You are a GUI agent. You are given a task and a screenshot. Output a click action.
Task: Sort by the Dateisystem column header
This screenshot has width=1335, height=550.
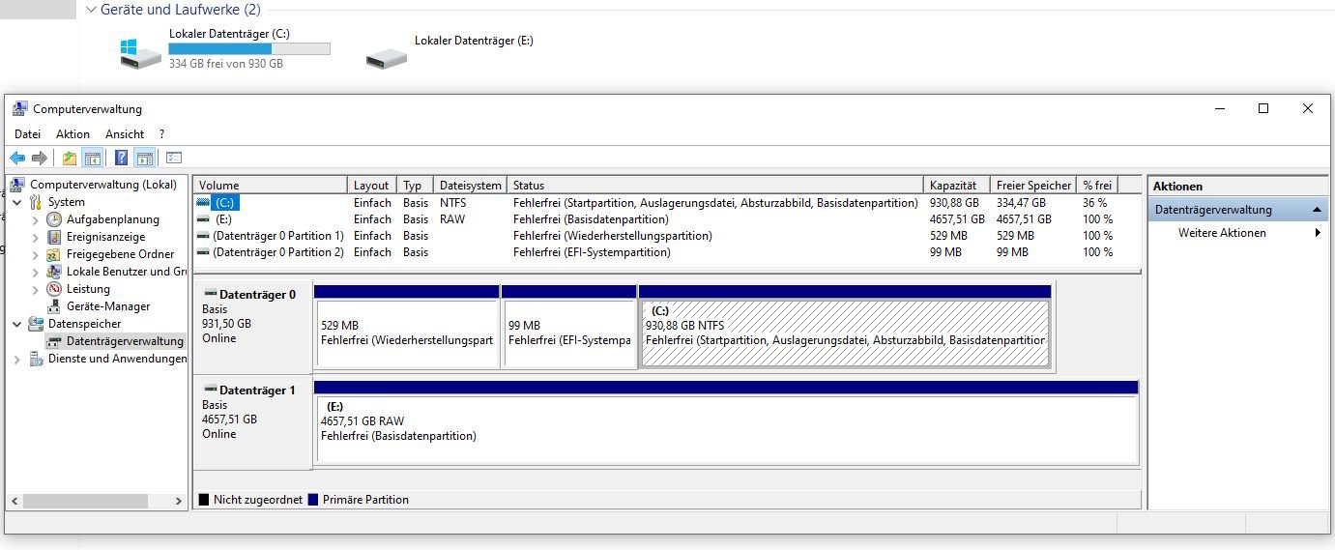pyautogui.click(x=470, y=185)
